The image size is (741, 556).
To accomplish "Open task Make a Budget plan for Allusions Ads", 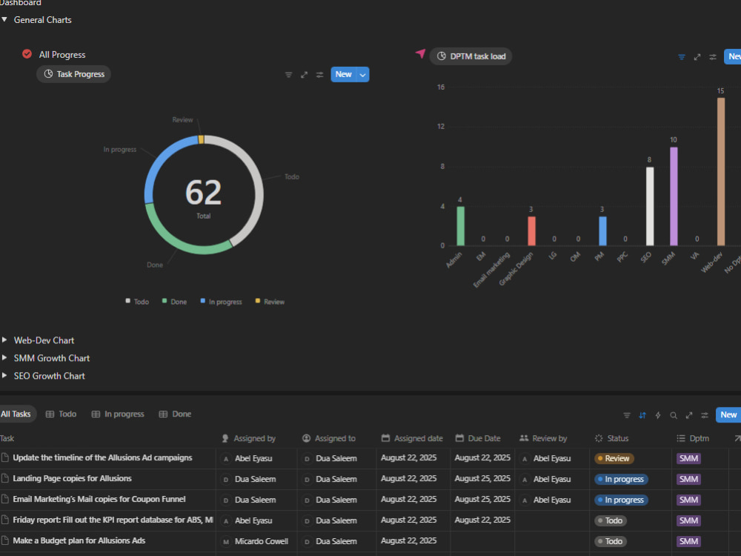I will 79,540.
